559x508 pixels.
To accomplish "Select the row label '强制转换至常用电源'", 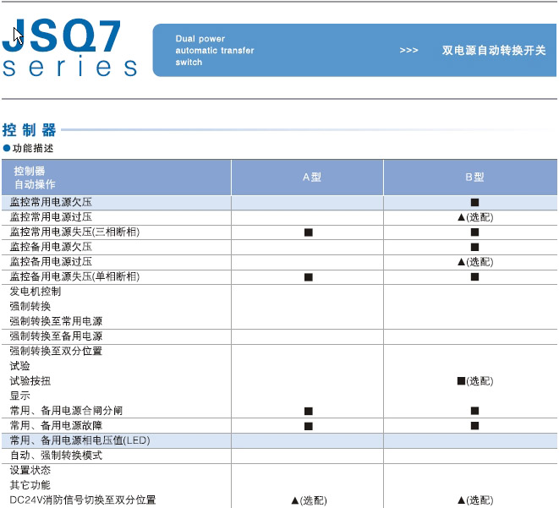I will 56,321.
